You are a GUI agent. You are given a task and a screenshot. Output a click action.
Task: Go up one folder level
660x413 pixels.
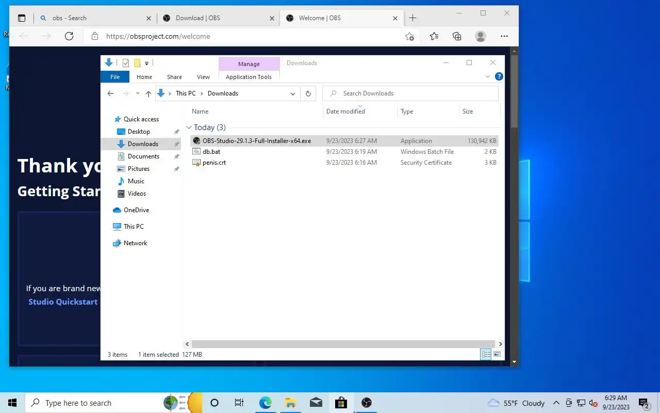click(148, 93)
